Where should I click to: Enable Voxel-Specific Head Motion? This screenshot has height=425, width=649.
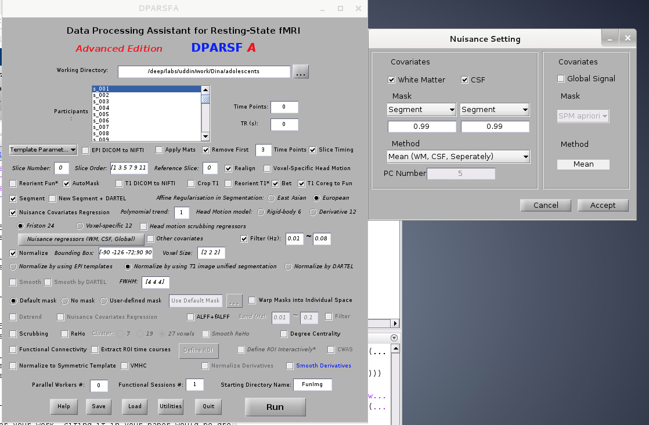pos(267,168)
